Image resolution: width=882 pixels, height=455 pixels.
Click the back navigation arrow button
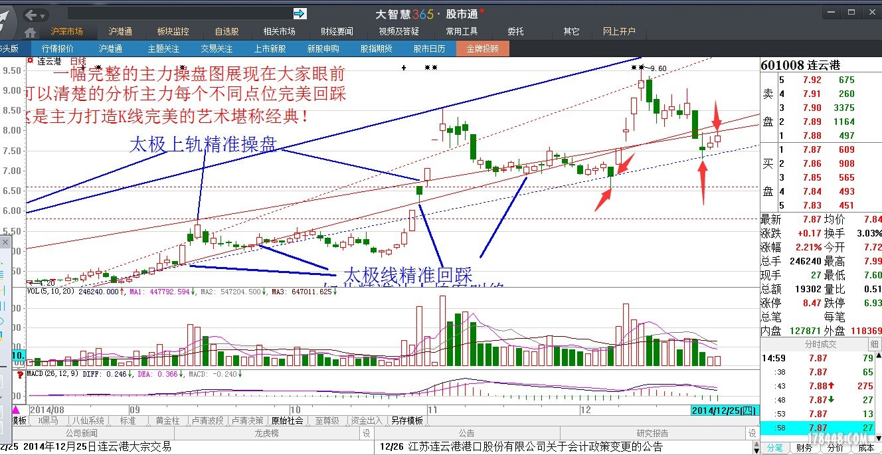[x=32, y=15]
